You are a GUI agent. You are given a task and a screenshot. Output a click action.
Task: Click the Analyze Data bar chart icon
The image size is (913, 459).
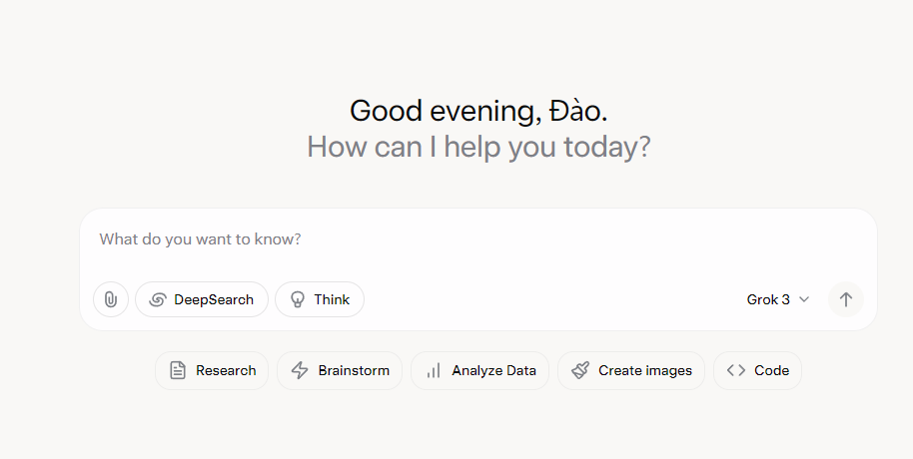coord(434,370)
